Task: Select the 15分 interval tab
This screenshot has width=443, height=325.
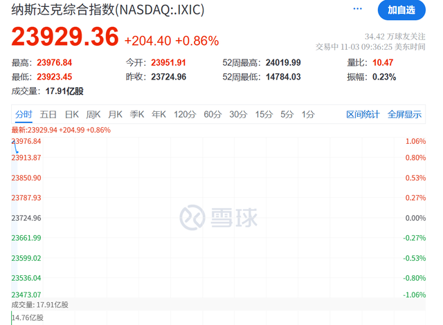Action: [264, 114]
